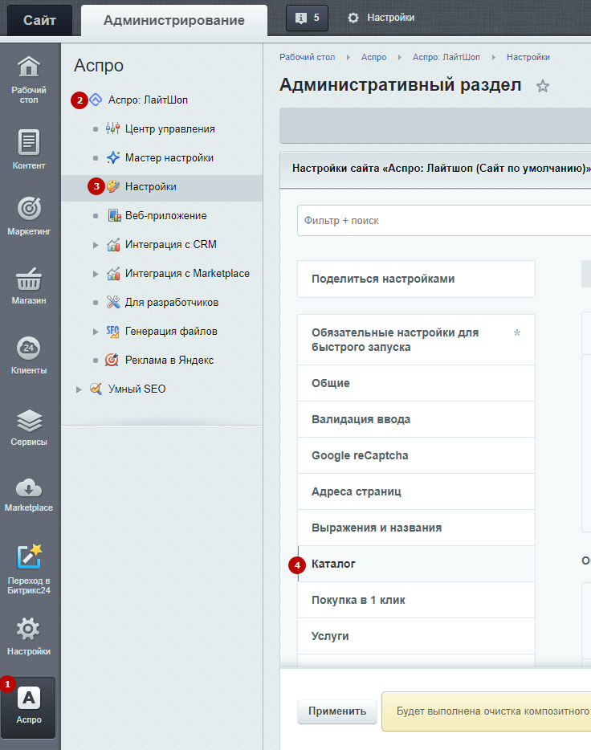
Task: Open the Контент sidebar section
Action: (x=29, y=149)
